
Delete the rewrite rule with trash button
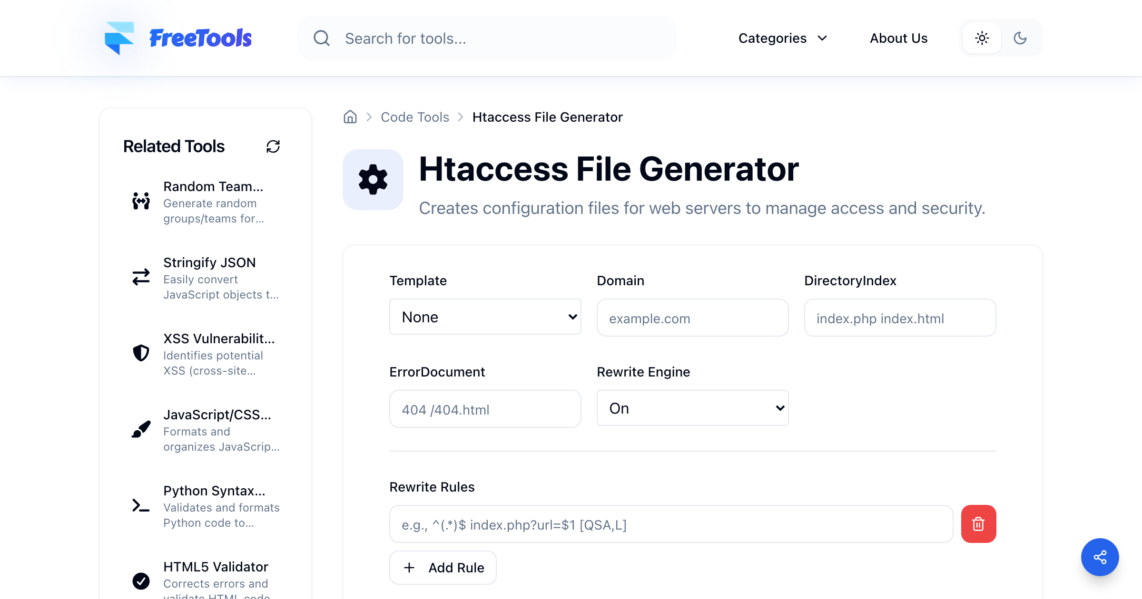pyautogui.click(x=979, y=524)
